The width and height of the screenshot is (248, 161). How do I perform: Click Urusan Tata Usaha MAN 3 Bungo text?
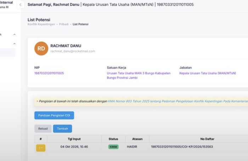click(139, 75)
